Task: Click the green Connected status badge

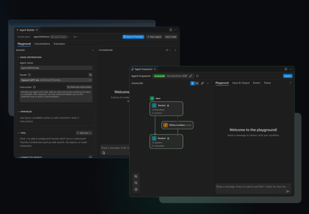Action: pos(159,76)
